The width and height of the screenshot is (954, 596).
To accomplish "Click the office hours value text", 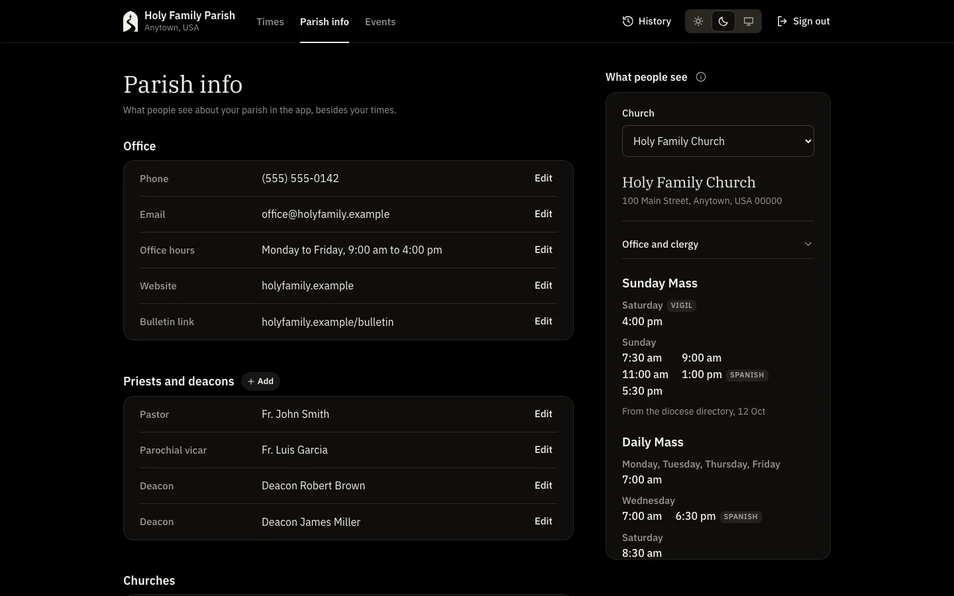I will tap(352, 250).
